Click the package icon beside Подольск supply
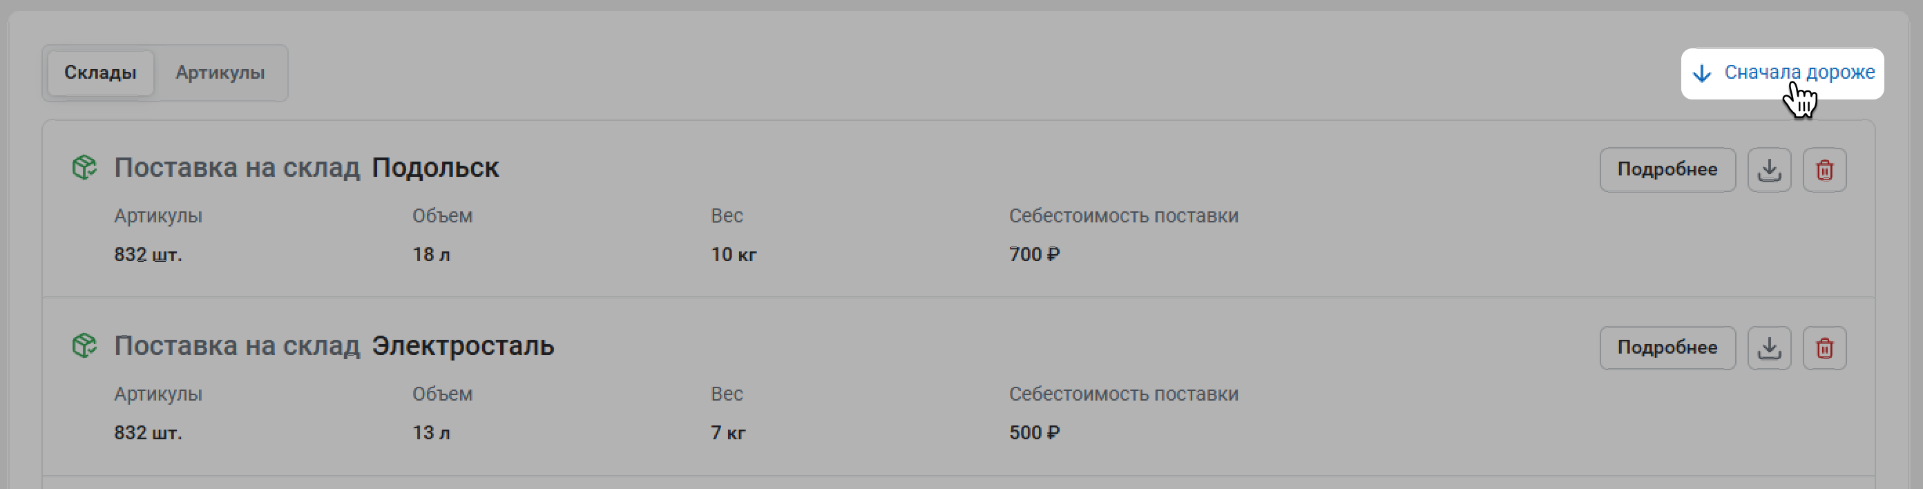The image size is (1923, 489). pos(84,167)
